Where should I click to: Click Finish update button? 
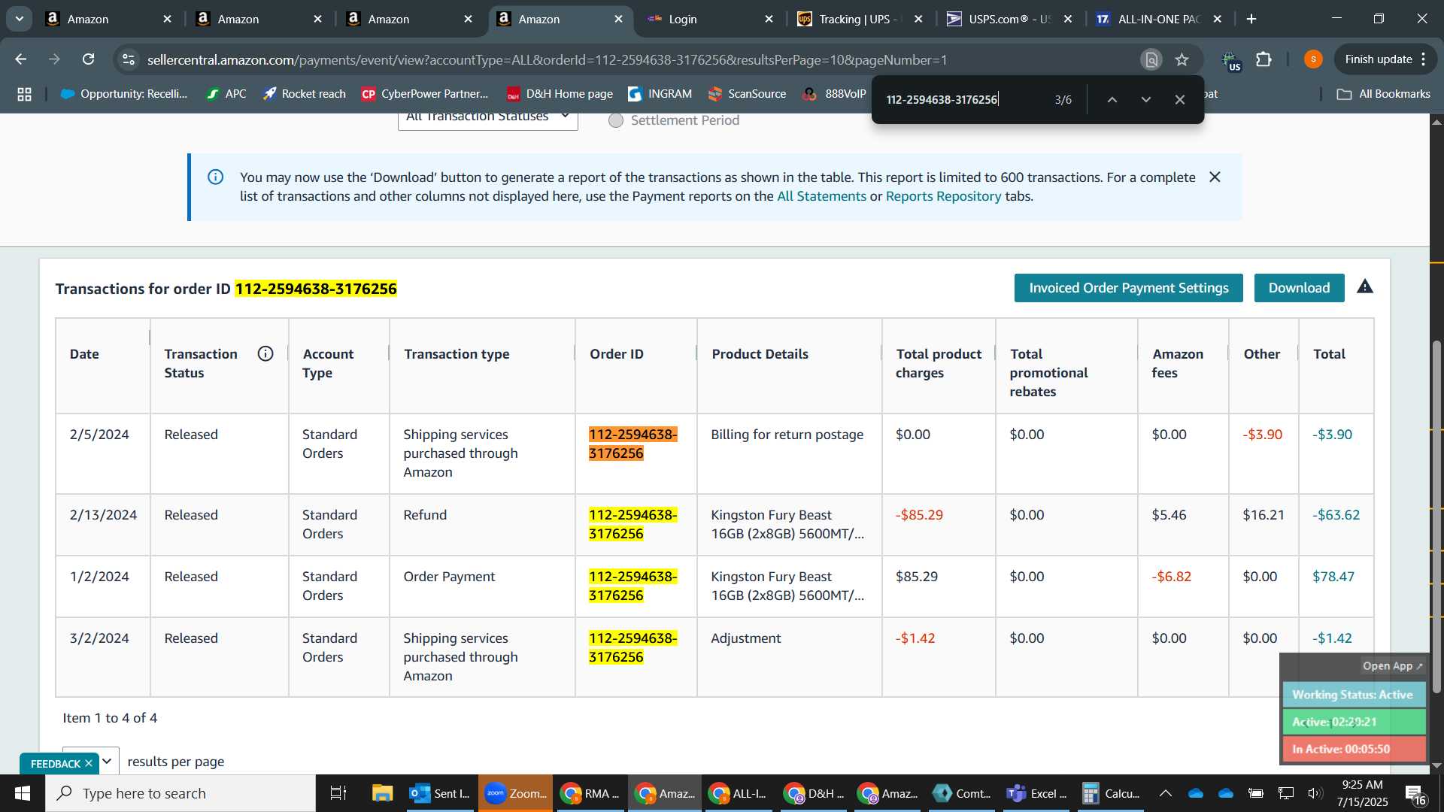(1378, 59)
